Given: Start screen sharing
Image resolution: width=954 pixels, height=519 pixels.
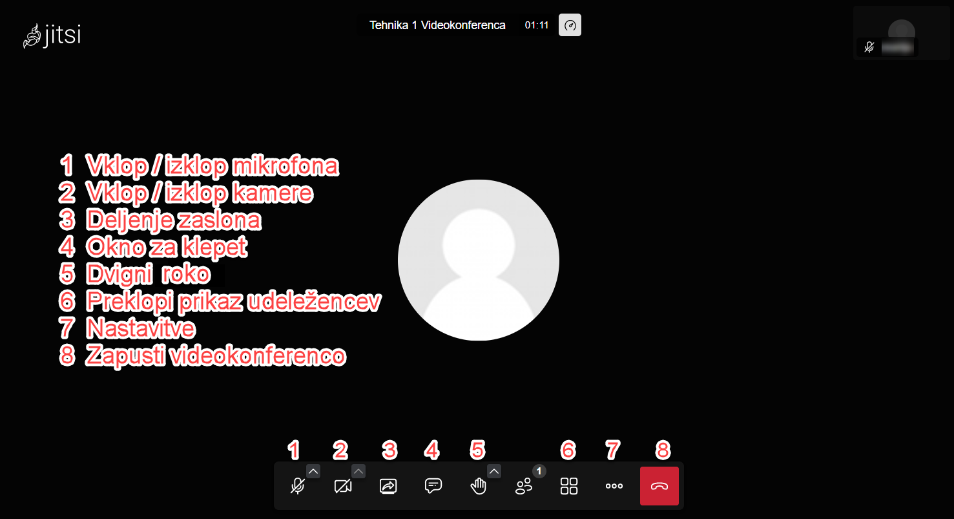Looking at the screenshot, I should (388, 486).
